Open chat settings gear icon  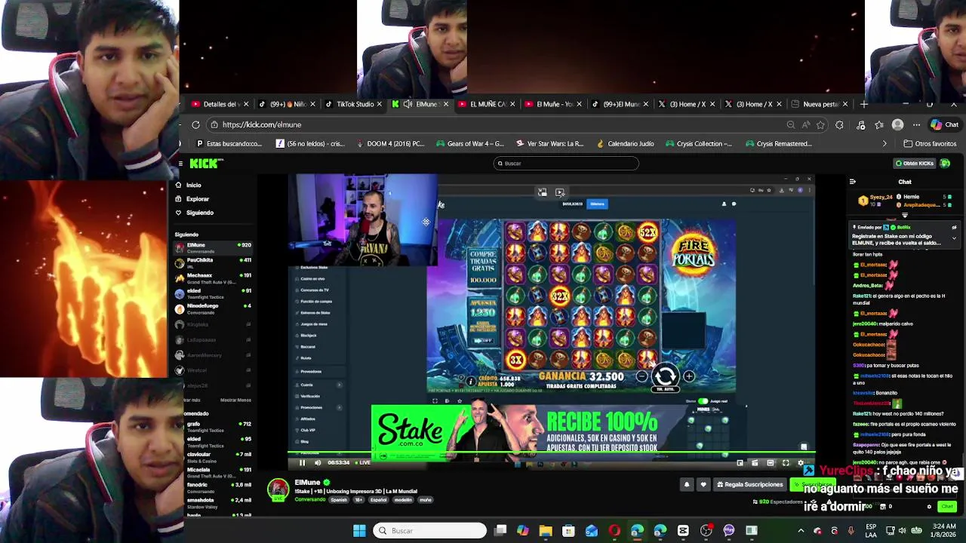tap(929, 507)
